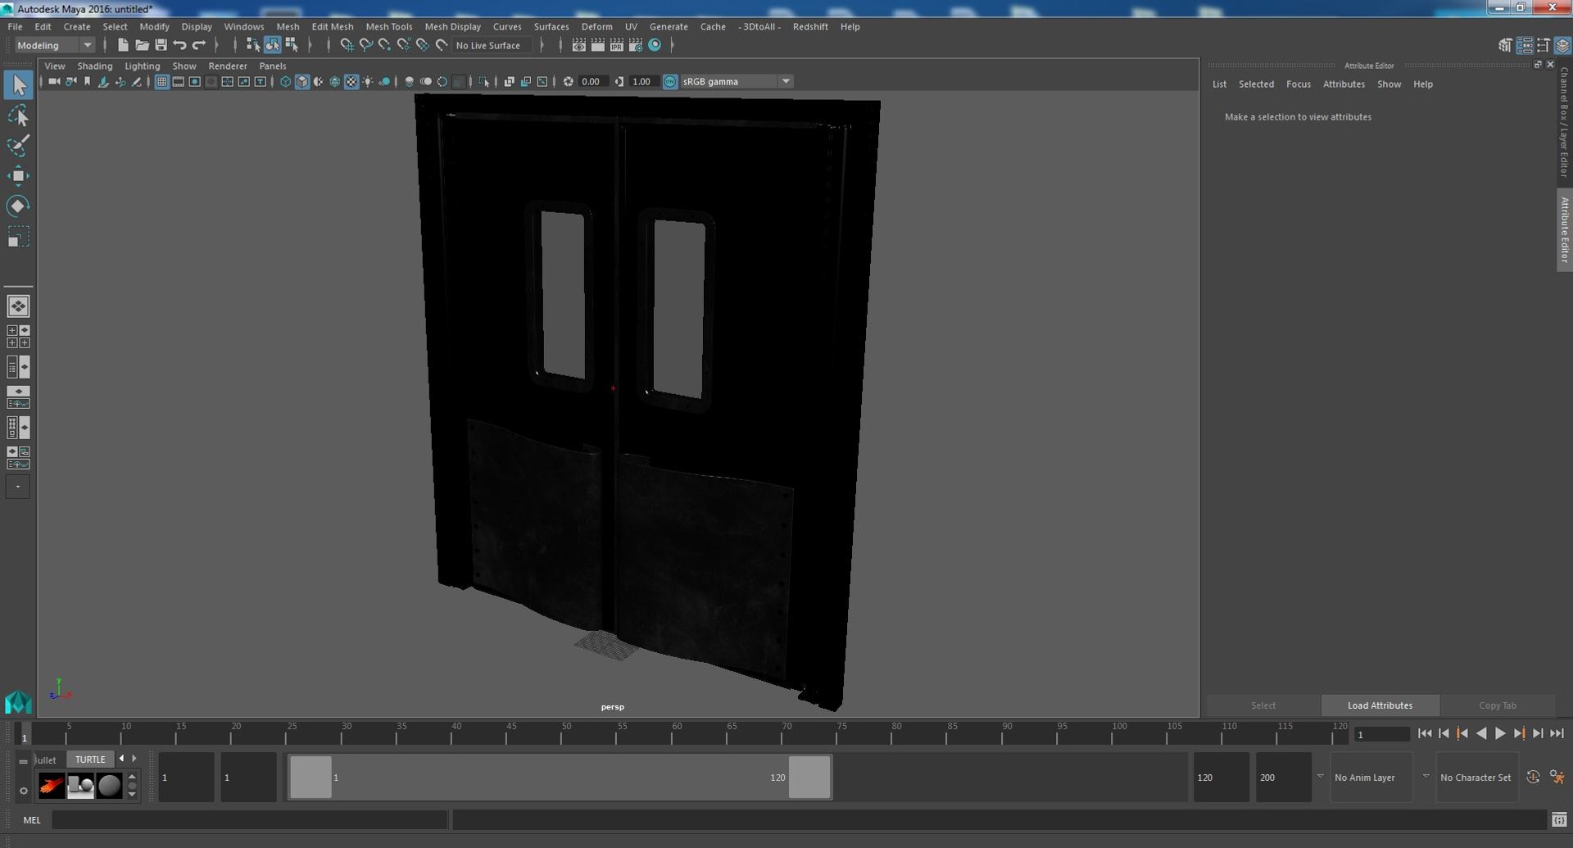The height and width of the screenshot is (848, 1573).
Task: Create a new scene file
Action: click(123, 45)
